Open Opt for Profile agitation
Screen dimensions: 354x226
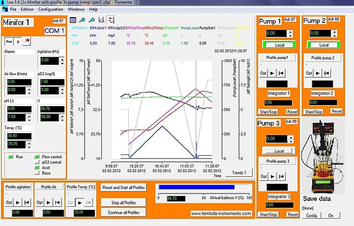click(9, 202)
